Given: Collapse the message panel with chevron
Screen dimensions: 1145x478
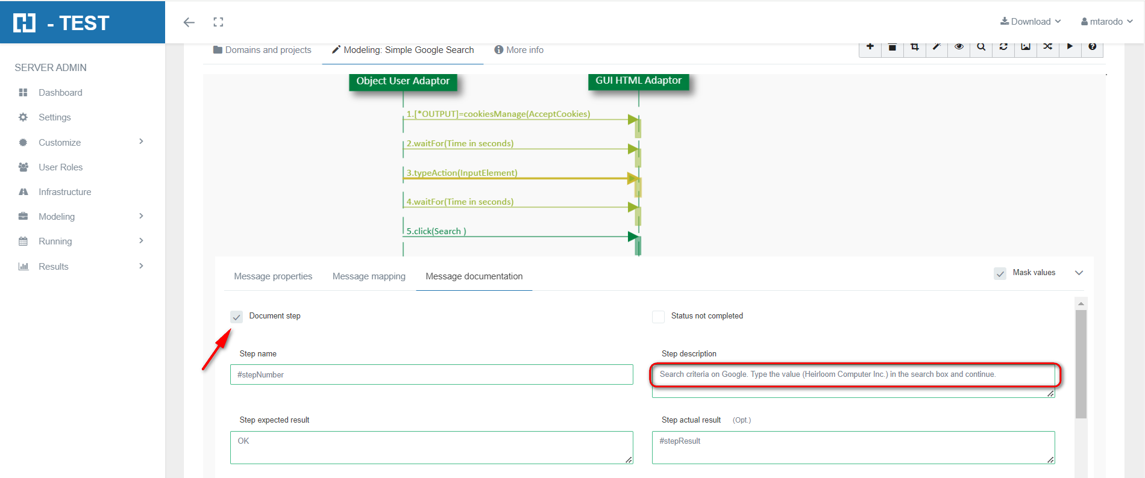Looking at the screenshot, I should [x=1079, y=273].
